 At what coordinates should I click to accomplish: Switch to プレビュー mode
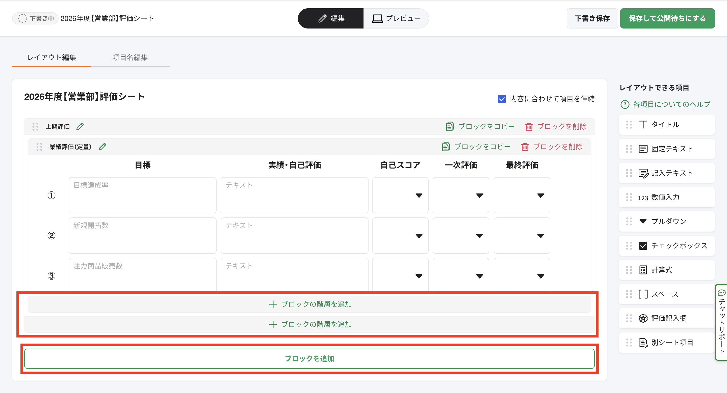point(396,18)
